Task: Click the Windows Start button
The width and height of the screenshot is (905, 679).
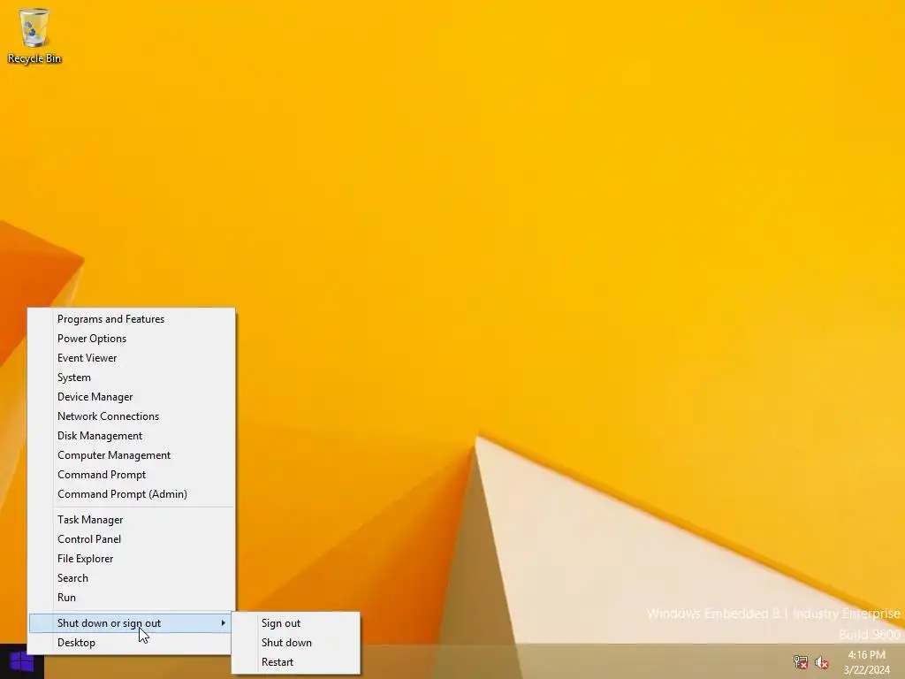Action: click(x=22, y=661)
